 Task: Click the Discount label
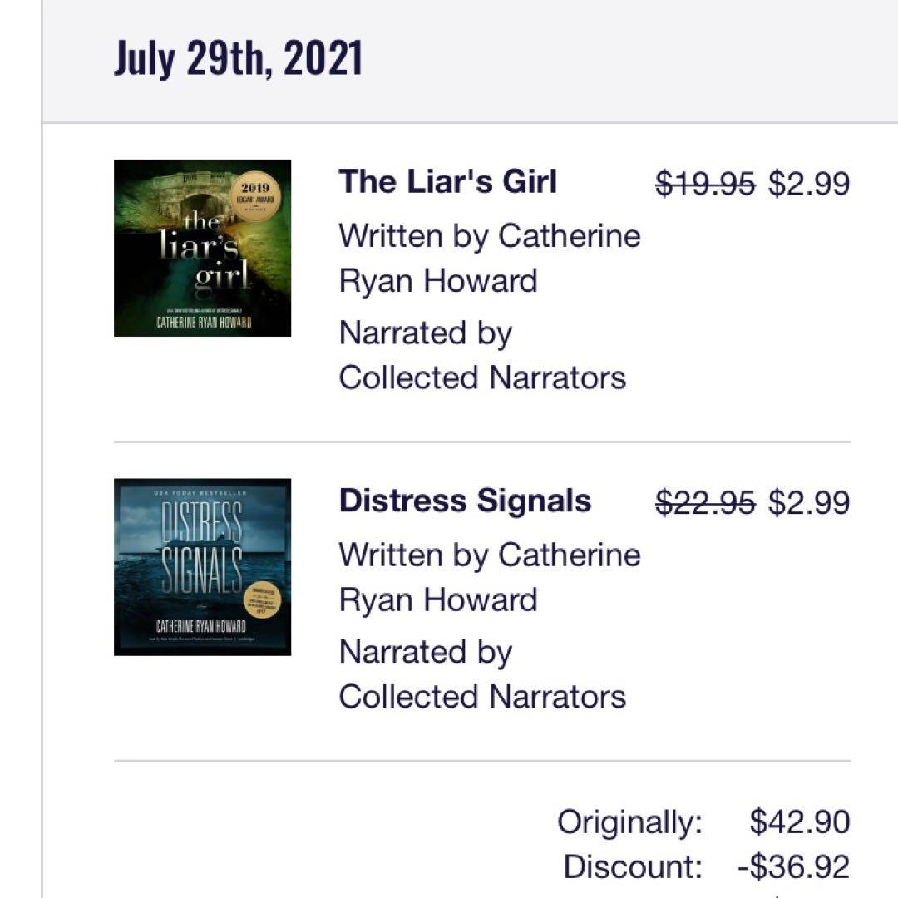(633, 866)
